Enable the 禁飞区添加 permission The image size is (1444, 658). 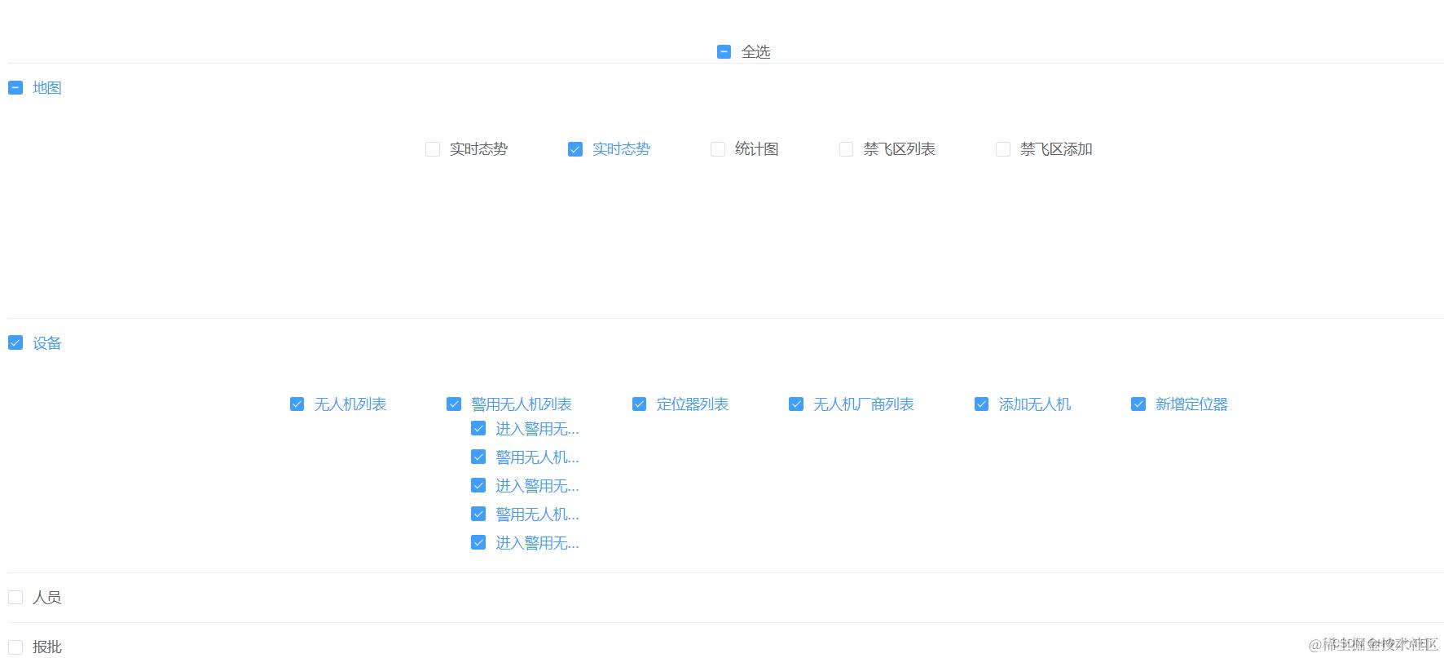(x=1003, y=149)
